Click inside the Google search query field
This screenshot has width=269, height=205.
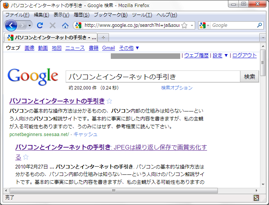(x=152, y=76)
